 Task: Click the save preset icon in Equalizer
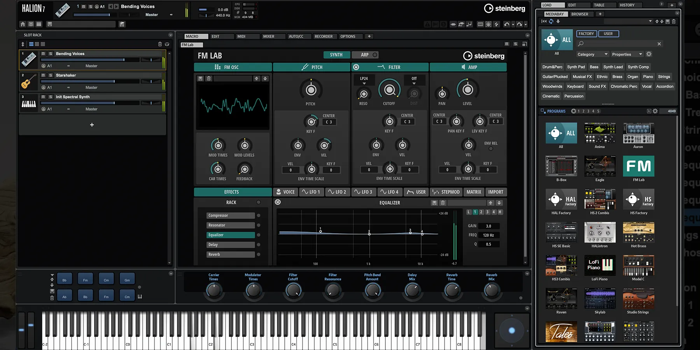coord(434,203)
